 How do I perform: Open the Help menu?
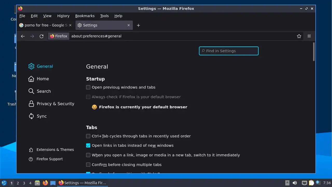click(118, 16)
